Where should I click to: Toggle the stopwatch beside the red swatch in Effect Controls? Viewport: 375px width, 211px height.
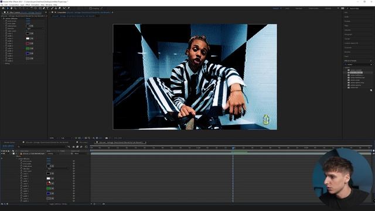click(6, 43)
